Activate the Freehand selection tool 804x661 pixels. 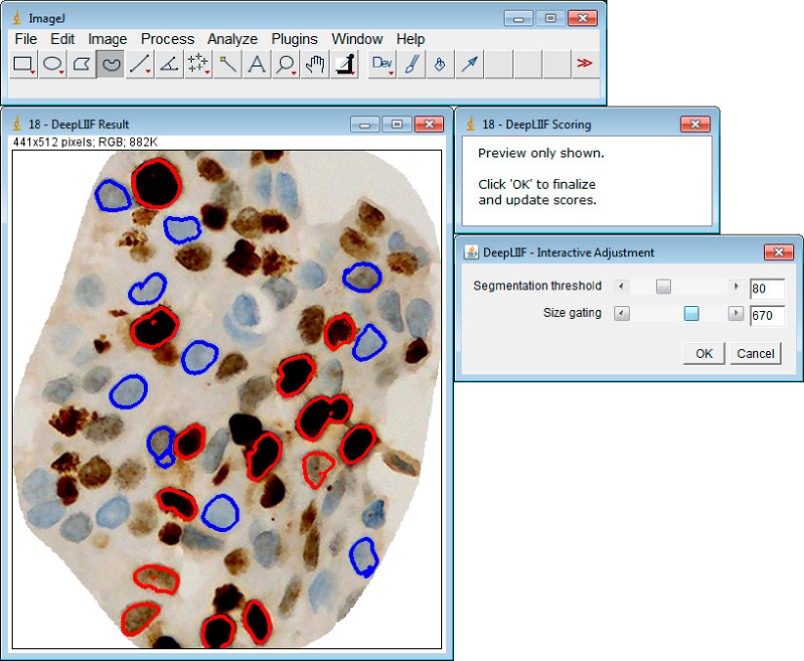click(x=112, y=65)
